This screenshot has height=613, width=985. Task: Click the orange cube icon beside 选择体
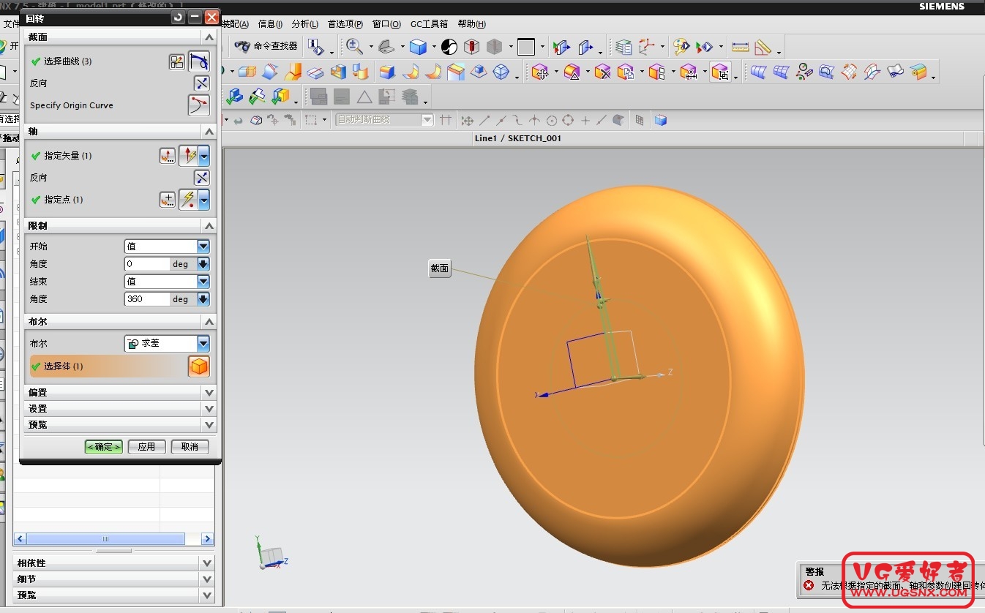click(x=199, y=366)
